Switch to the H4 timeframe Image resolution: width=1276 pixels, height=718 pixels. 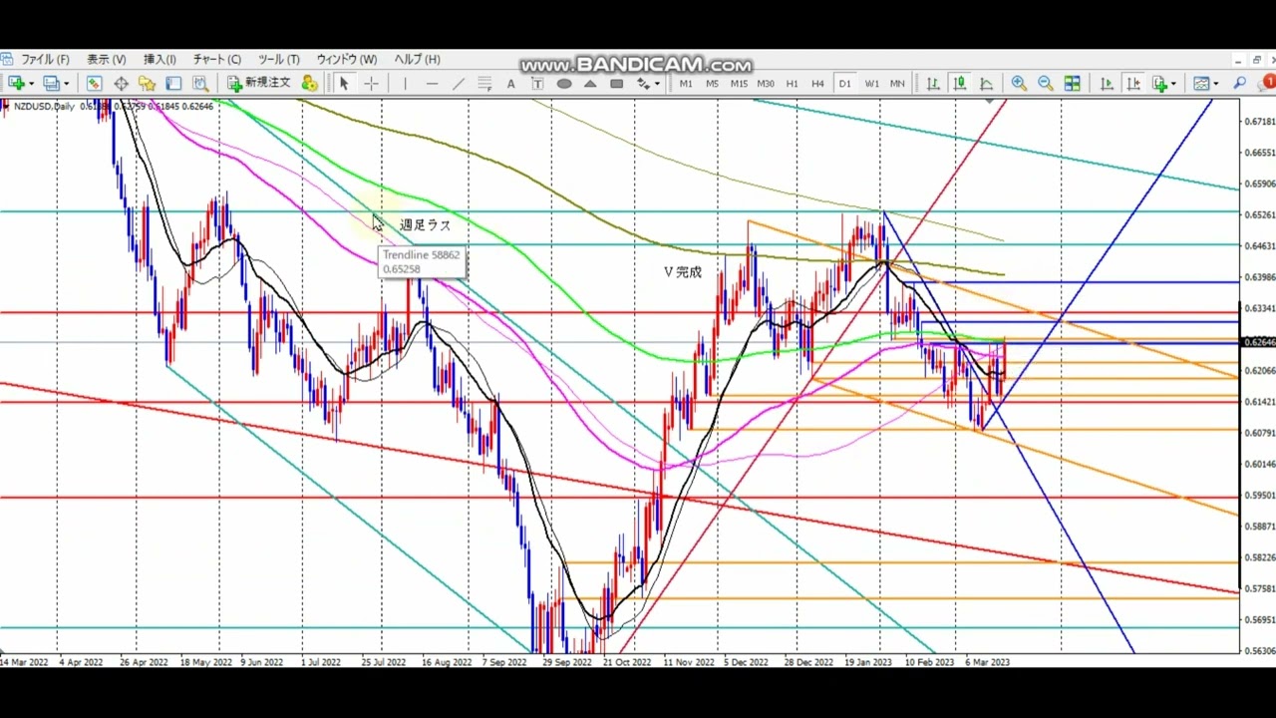(817, 84)
